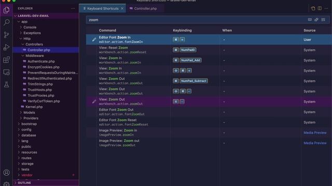Open Run and Debug view
This screenshot has height=186, width=332.
click(6, 47)
